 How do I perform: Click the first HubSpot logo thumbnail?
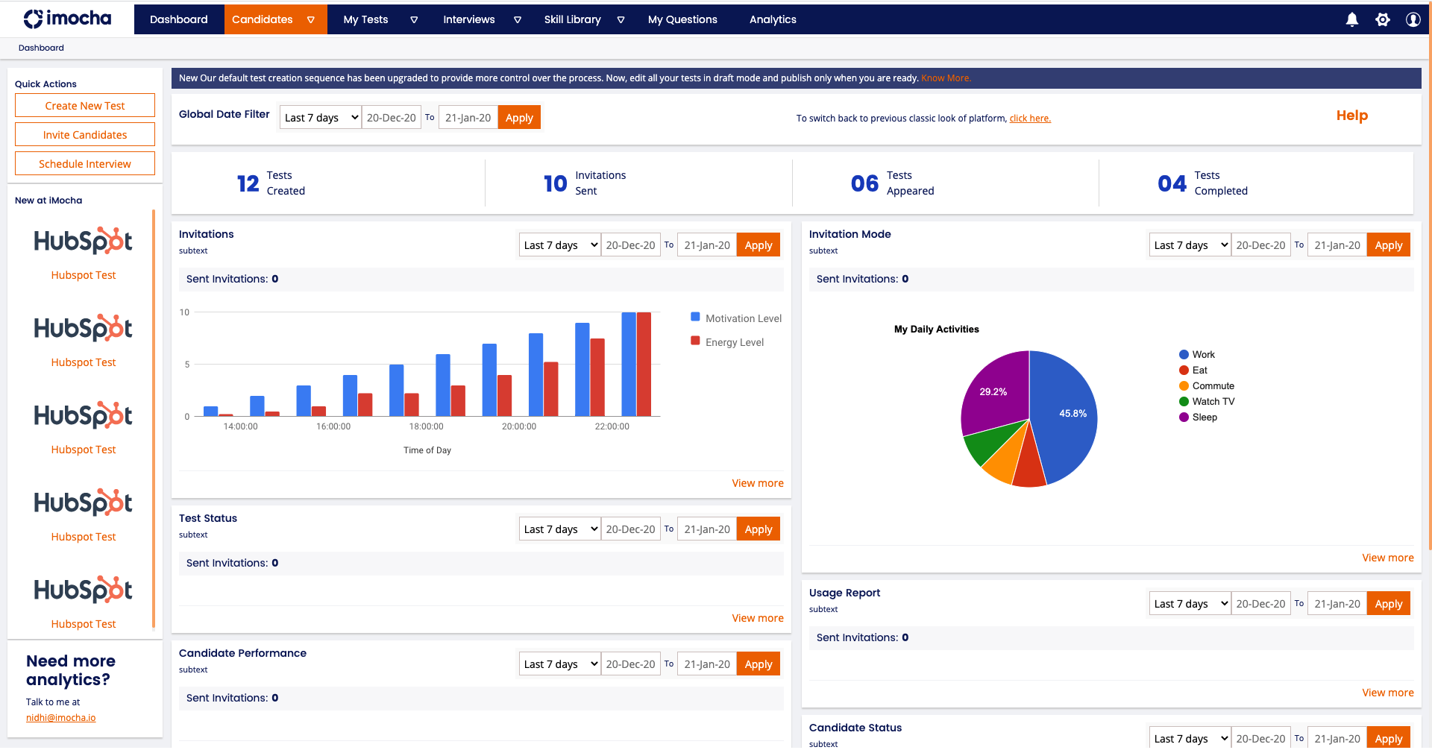84,241
